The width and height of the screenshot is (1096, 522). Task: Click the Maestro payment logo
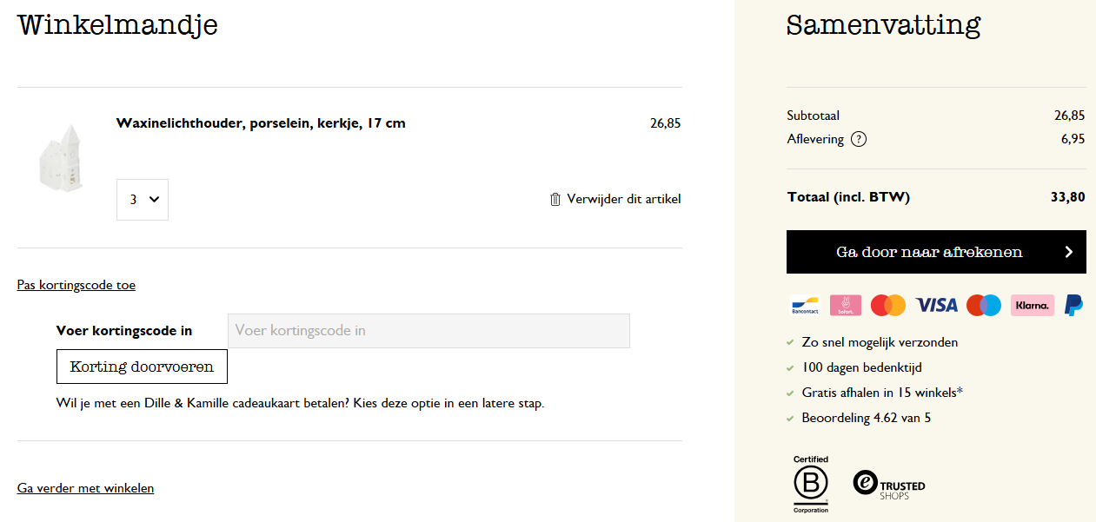984,305
